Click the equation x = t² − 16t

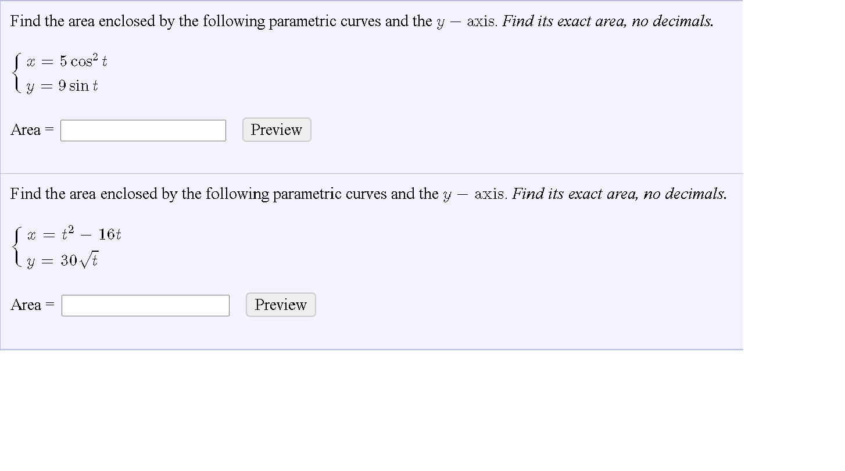(74, 234)
